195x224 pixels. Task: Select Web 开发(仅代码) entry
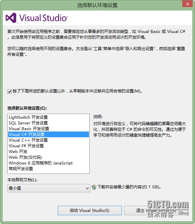coord(48,157)
